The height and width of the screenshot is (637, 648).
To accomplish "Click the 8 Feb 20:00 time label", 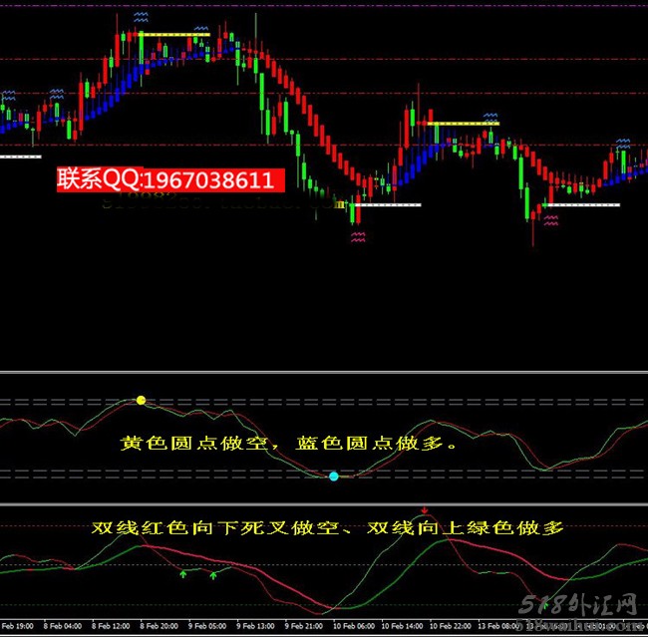I will (160, 626).
